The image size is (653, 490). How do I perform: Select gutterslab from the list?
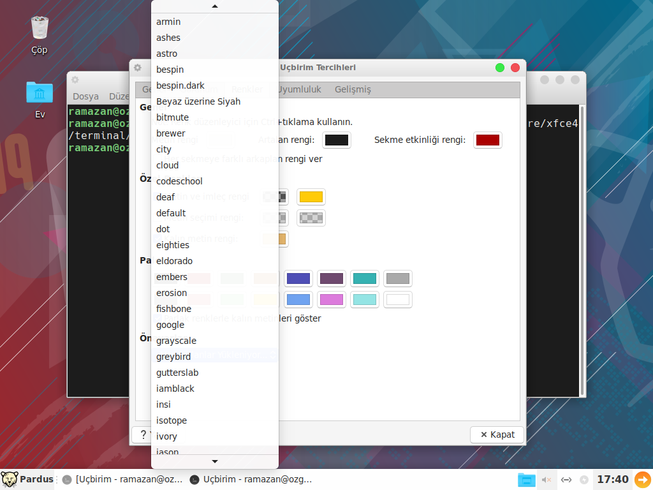coord(215,373)
